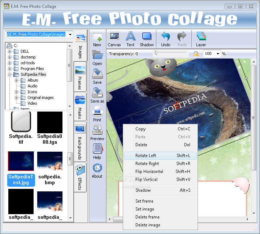The image size is (260, 234).
Task: Choose Delete image in context menu
Action: pyautogui.click(x=160, y=225)
